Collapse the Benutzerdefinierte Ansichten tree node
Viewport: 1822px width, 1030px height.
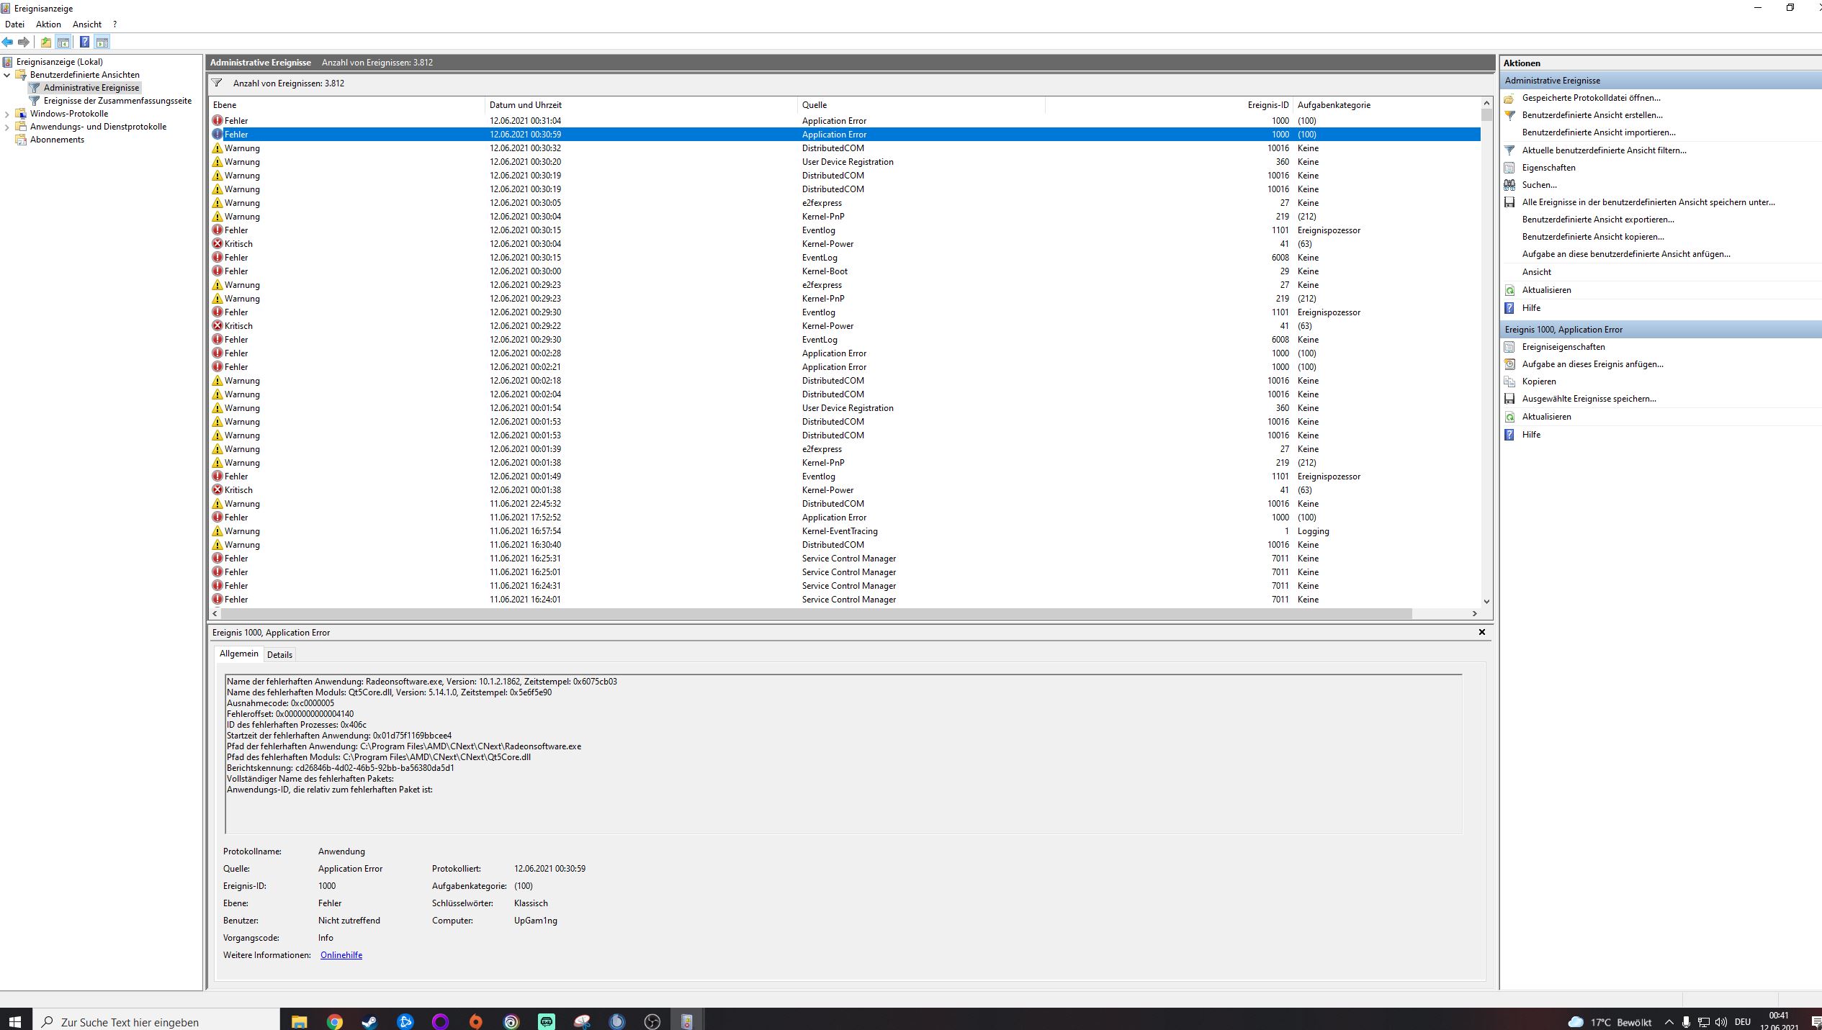pyautogui.click(x=7, y=75)
